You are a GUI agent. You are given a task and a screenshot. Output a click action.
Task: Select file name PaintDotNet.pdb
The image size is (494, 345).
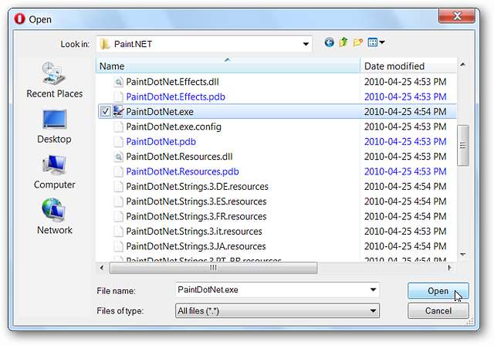(161, 141)
